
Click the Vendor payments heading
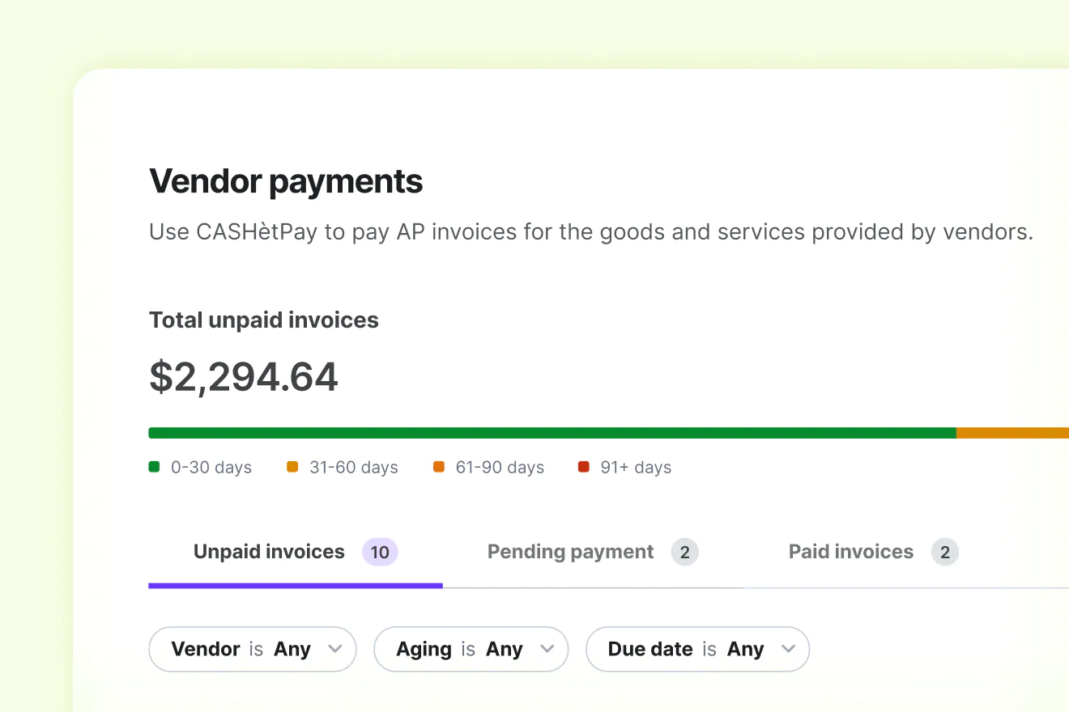[x=285, y=181]
